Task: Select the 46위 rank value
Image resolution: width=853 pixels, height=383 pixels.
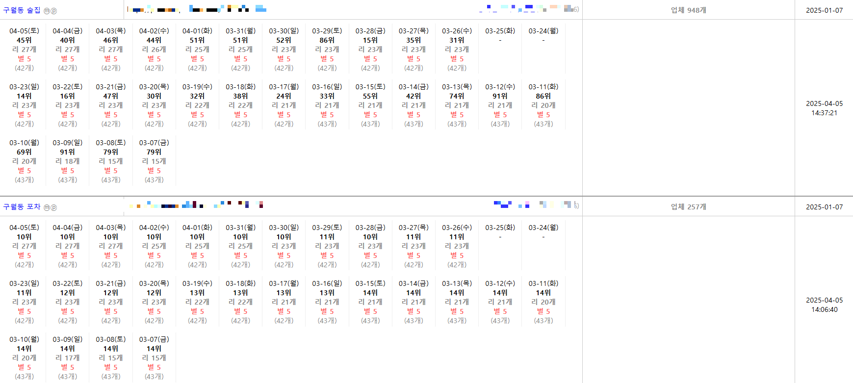Action: 111,40
